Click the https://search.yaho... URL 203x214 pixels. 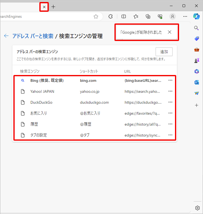(x=142, y=92)
